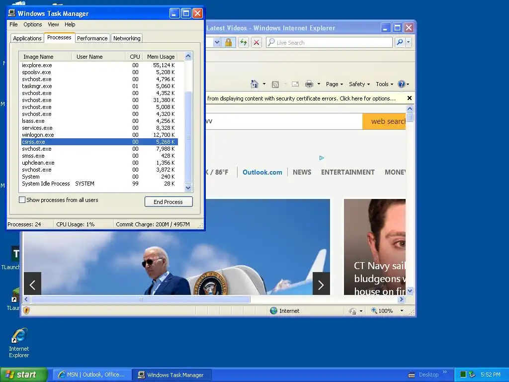Click the Live Search magnifier button
The width and height of the screenshot is (509, 382).
coord(400,42)
